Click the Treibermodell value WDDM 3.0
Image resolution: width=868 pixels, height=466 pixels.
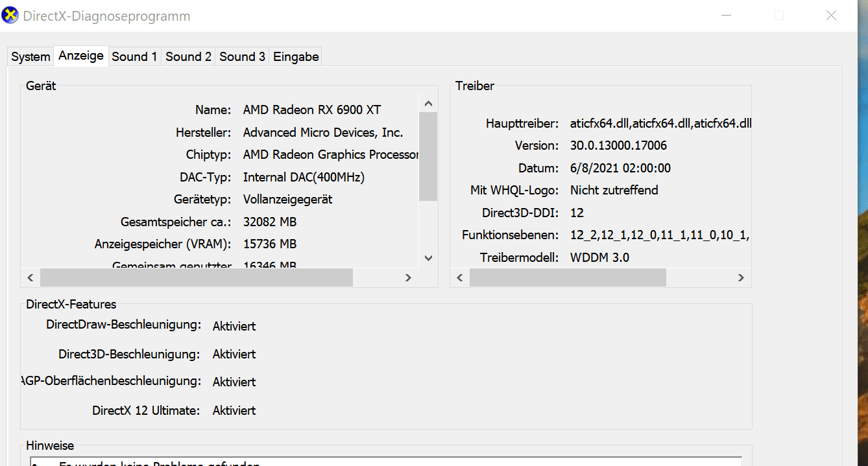coord(599,257)
